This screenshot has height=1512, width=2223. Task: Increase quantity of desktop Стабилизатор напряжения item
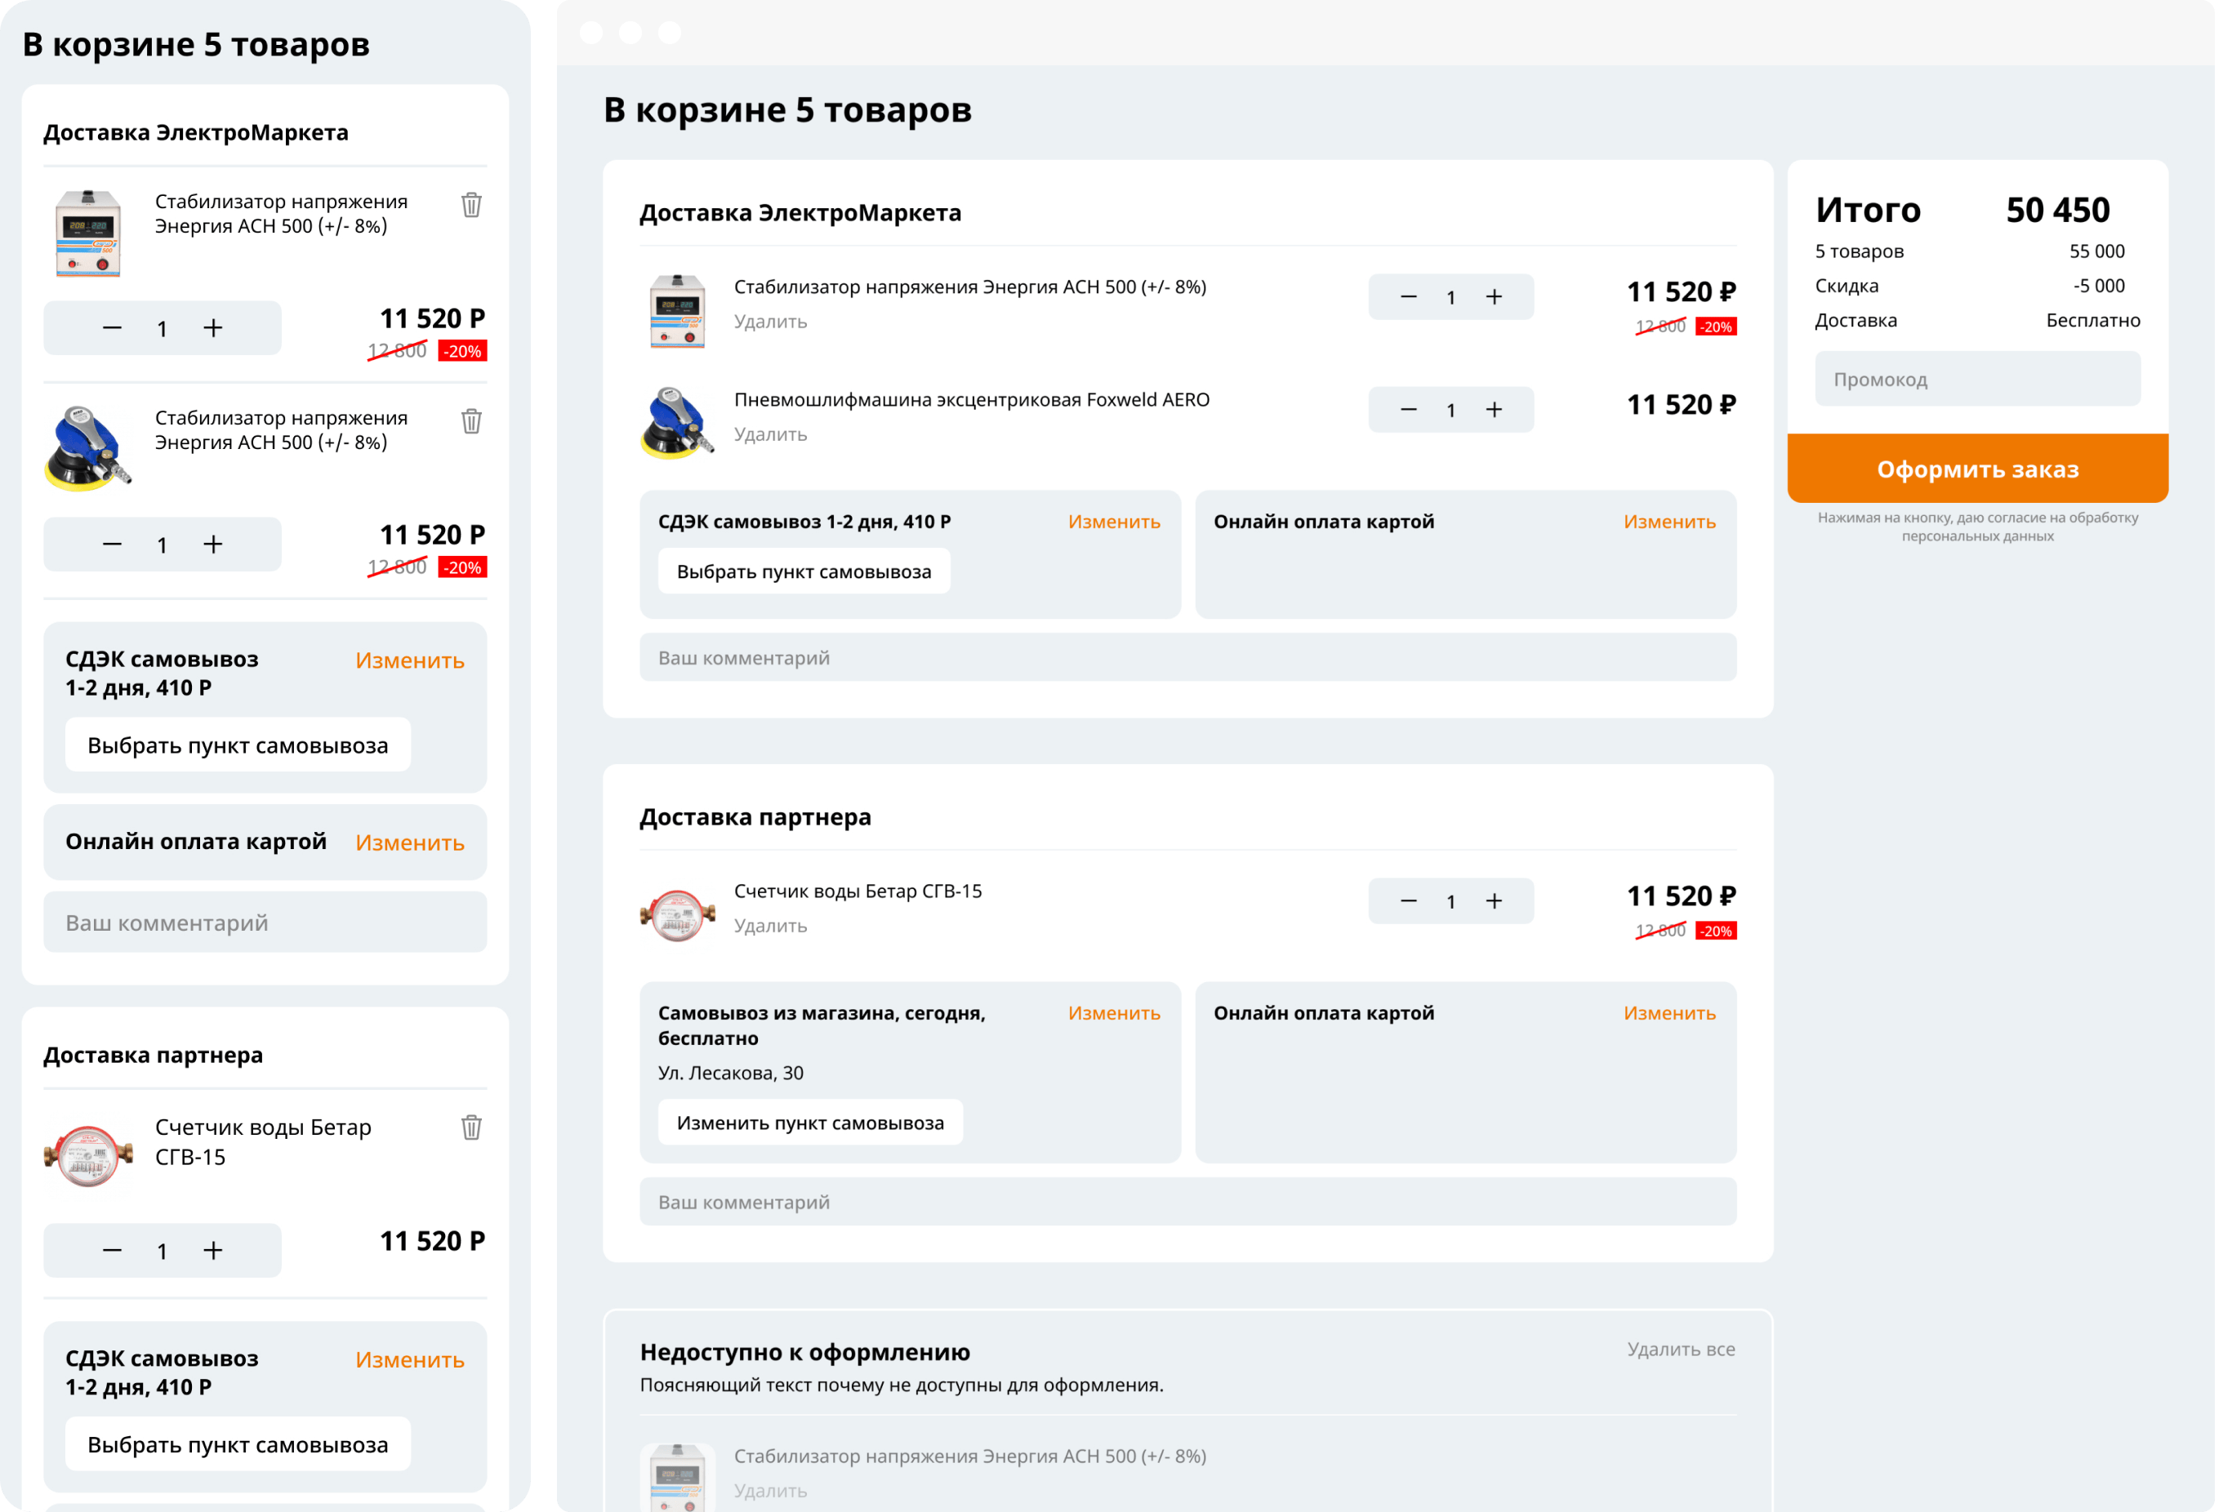point(1493,297)
